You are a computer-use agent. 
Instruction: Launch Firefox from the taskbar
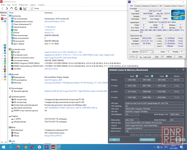point(18,147)
